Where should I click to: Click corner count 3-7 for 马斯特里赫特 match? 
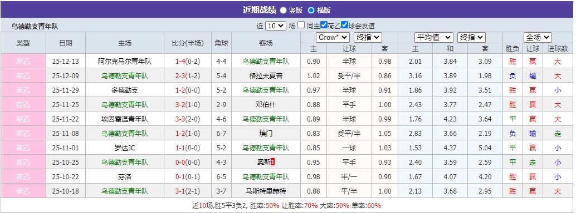tap(221, 191)
